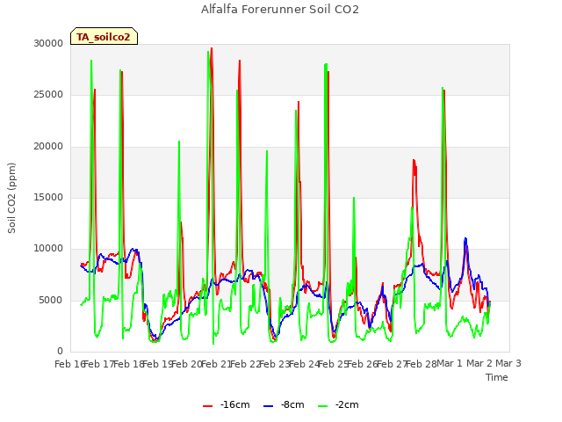Click the Feb 20 x-axis date label
The width and height of the screenshot is (562, 422).
click(x=186, y=364)
